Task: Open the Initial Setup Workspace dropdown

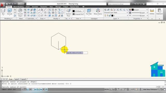Action: tap(150, 89)
